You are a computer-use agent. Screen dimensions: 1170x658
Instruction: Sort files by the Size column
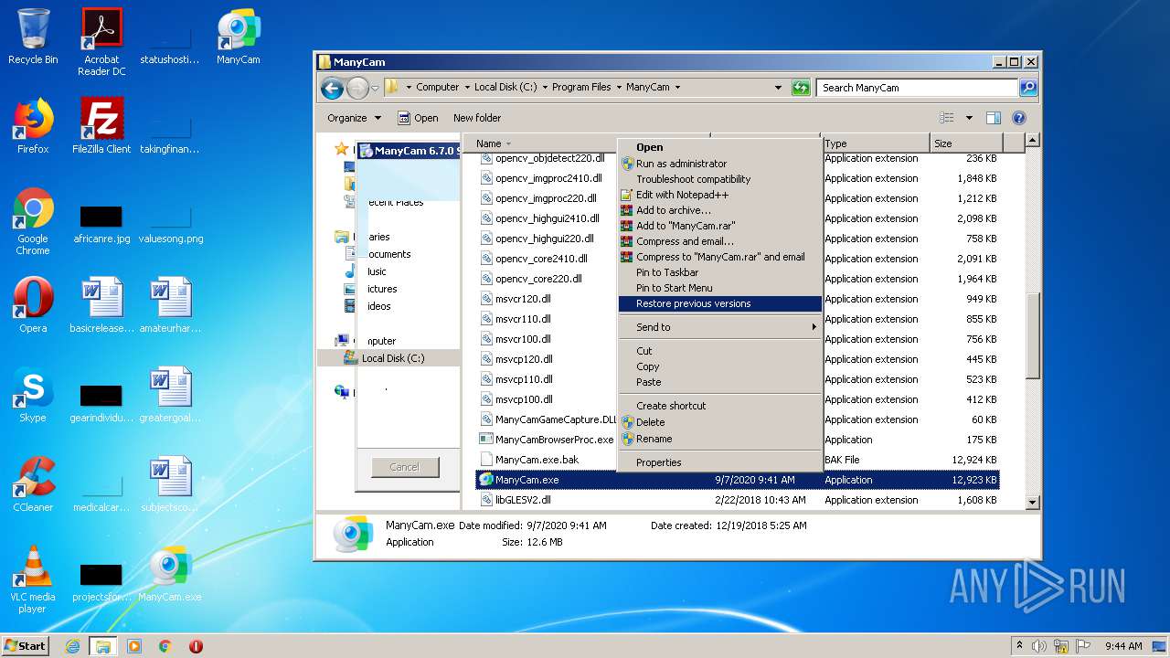pyautogui.click(x=965, y=143)
